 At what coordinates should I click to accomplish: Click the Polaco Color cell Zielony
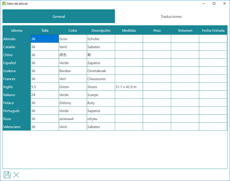[73, 103]
